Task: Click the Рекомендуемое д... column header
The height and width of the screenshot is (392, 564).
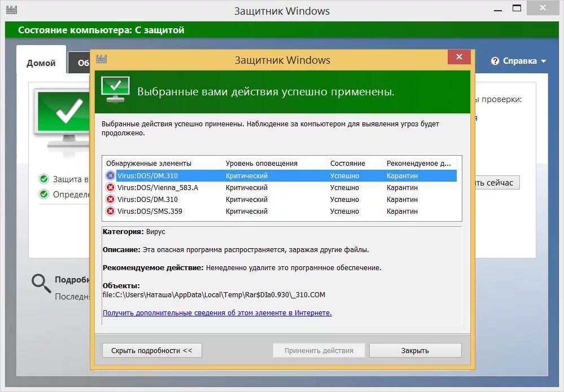Action: pos(419,163)
